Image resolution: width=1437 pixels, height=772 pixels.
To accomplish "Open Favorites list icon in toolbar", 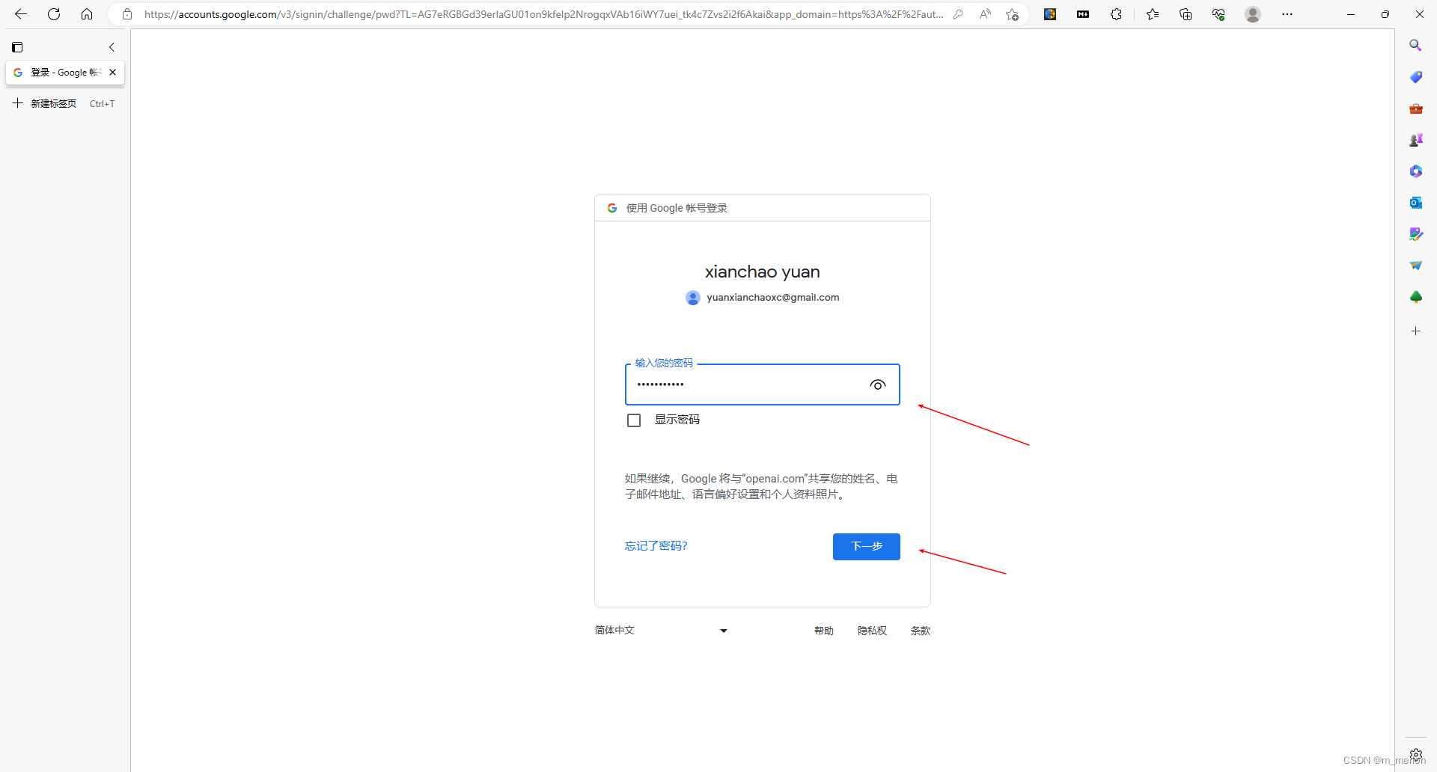I will tap(1153, 14).
